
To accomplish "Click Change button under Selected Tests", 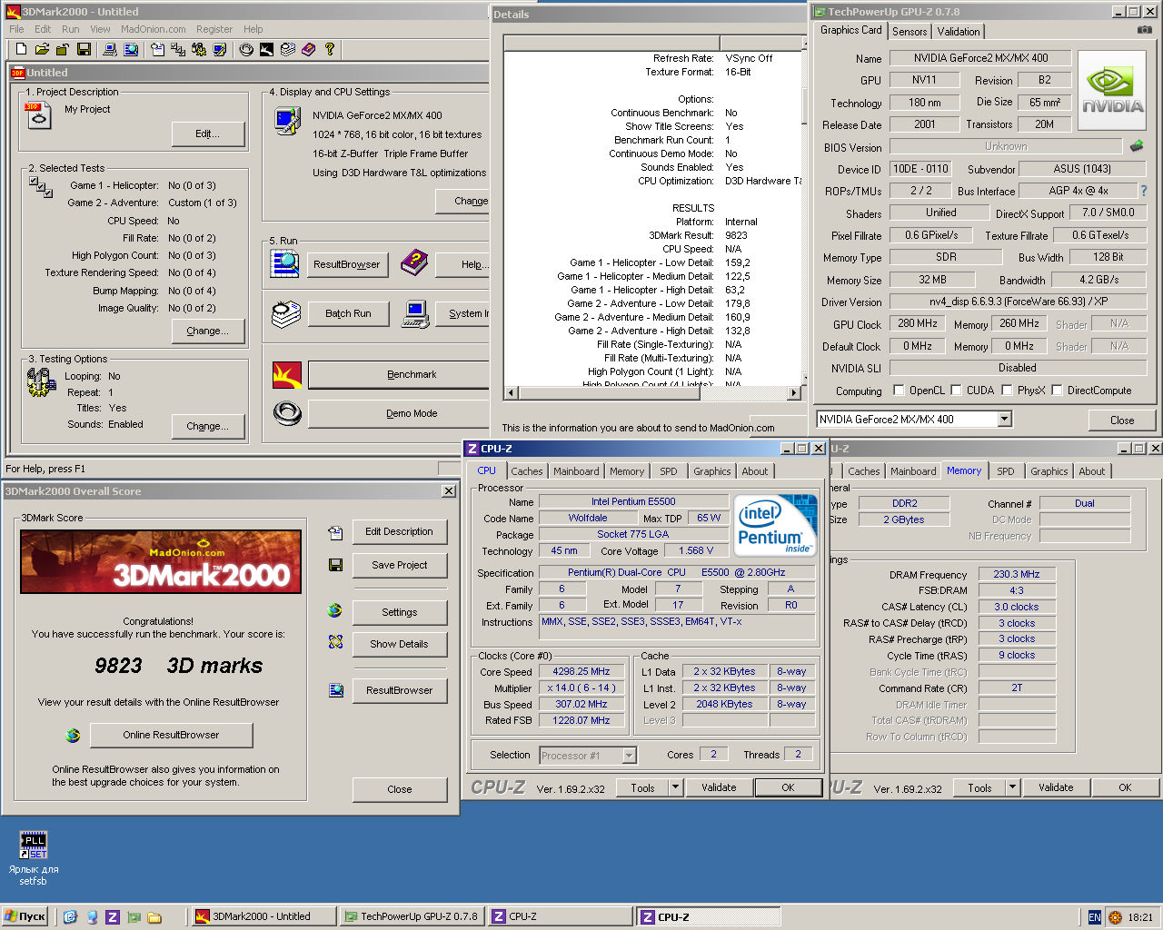I will pyautogui.click(x=208, y=331).
